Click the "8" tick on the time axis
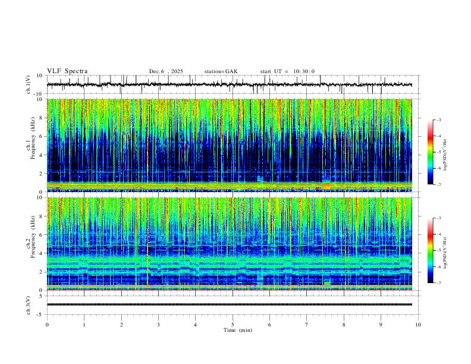 click(x=344, y=325)
